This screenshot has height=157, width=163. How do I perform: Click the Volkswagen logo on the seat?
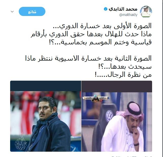[x=109, y=116]
